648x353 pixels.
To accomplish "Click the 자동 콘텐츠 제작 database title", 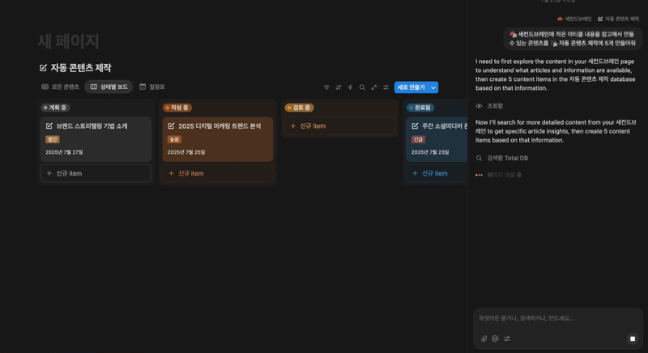I will [x=81, y=68].
